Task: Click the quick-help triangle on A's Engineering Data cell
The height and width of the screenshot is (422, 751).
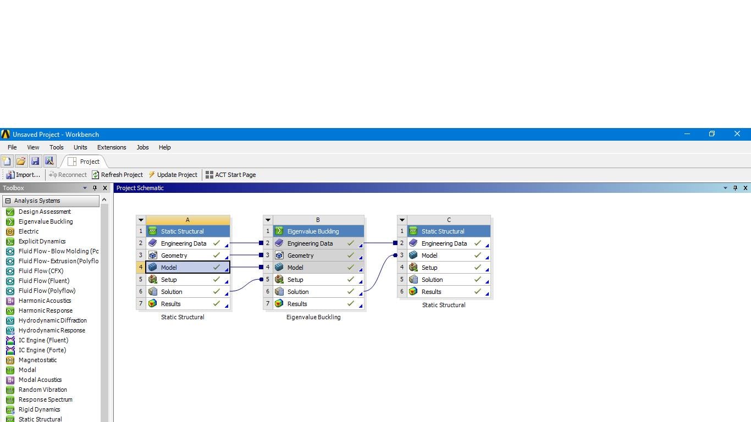Action: pos(227,246)
